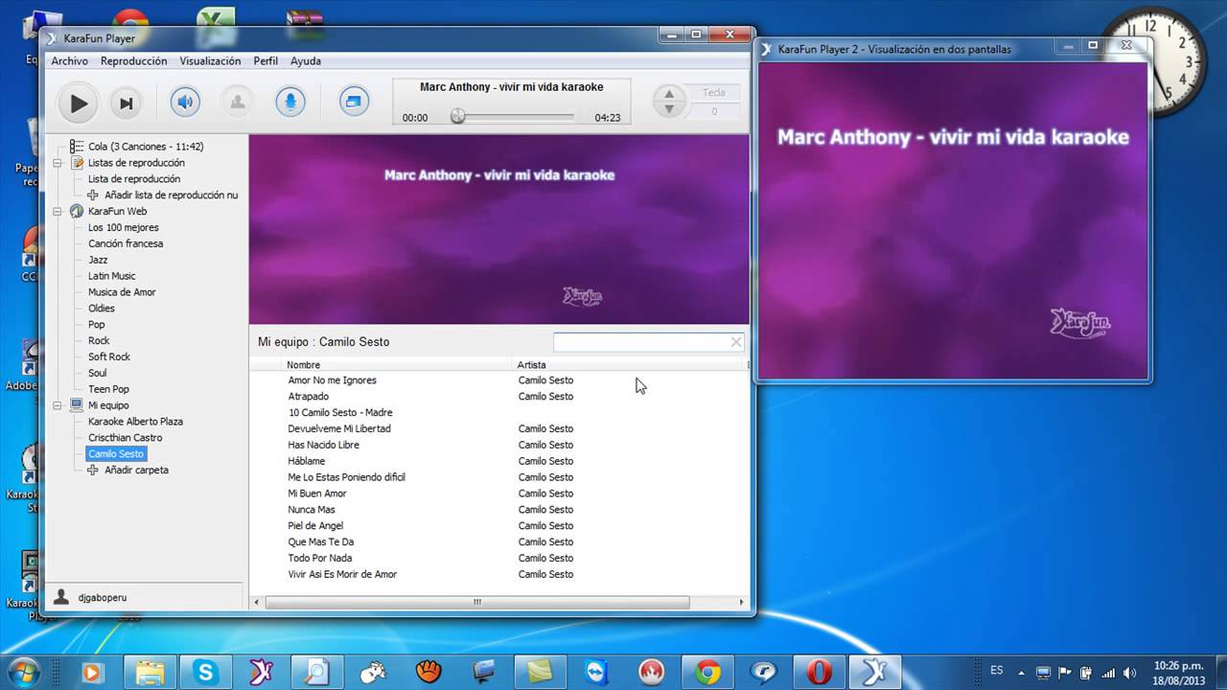Image resolution: width=1227 pixels, height=690 pixels.
Task: Open Skype from the taskbar
Action: pyautogui.click(x=205, y=672)
